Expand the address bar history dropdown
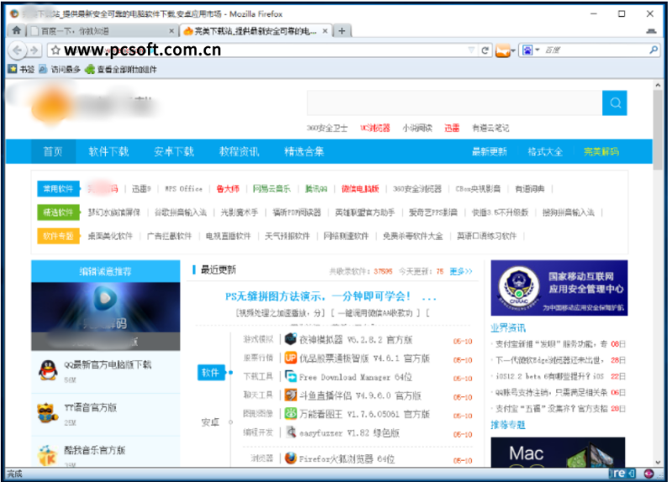Image resolution: width=672 pixels, height=482 pixels. [471, 50]
